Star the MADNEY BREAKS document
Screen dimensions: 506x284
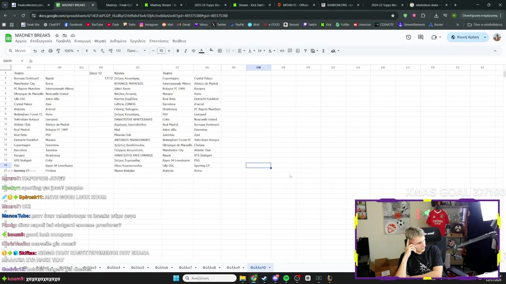point(57,35)
